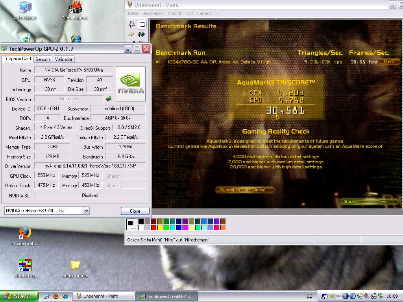Screen dimensions: 403x302
Task: Click the DE language indicator
Action: pos(309,296)
